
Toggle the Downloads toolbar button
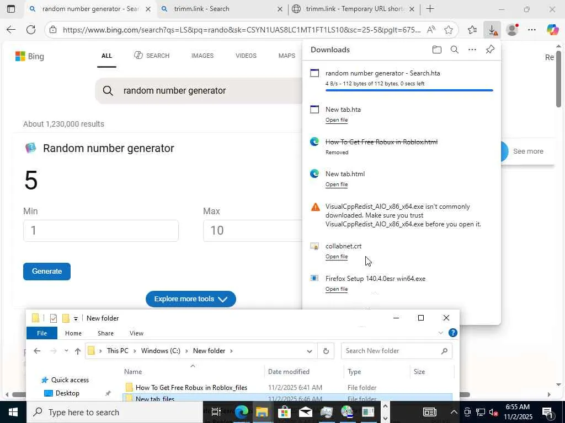click(x=492, y=30)
